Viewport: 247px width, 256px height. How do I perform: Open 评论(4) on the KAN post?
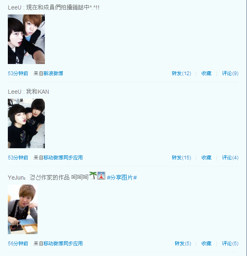[x=230, y=158]
